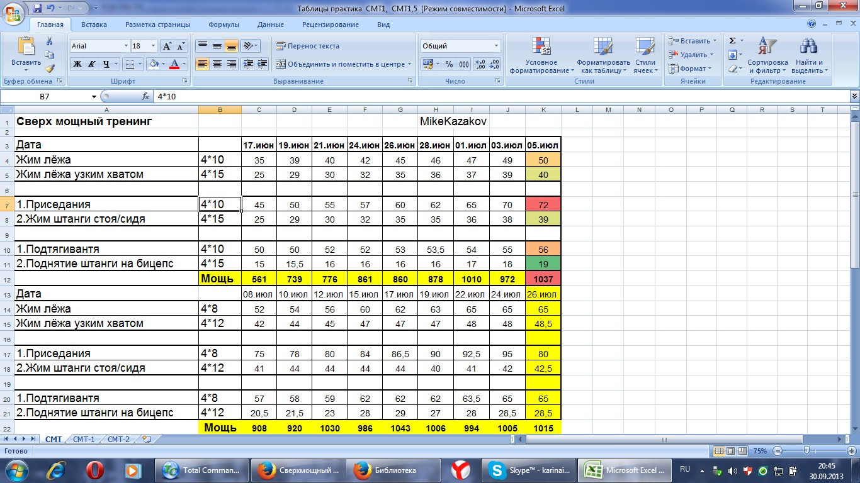Click Sort and Filter (Сортировка и фильтр)

767,55
